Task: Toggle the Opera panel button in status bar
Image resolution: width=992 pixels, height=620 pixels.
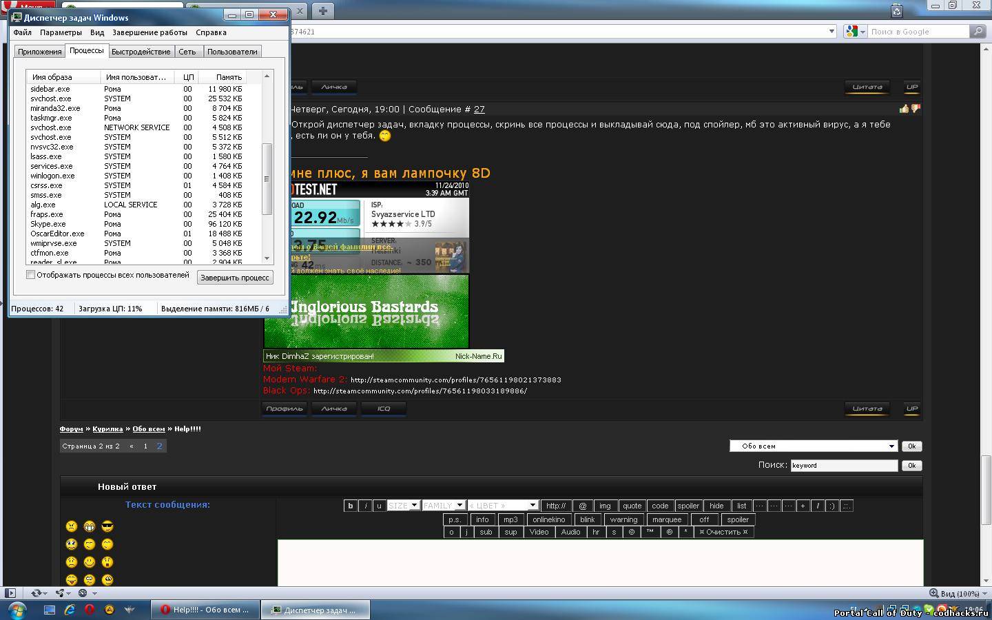Action: coord(10,592)
